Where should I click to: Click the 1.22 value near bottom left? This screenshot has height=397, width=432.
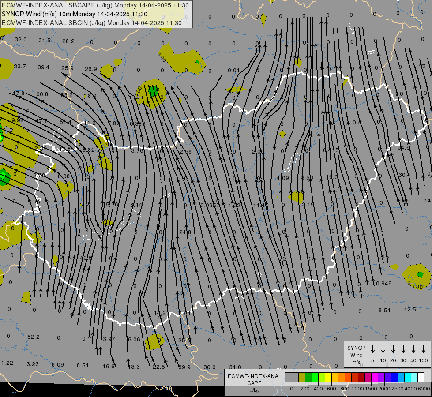point(7,363)
